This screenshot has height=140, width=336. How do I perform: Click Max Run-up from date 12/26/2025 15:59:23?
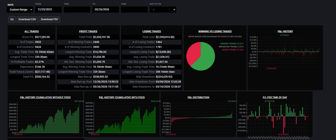click(x=106, y=82)
